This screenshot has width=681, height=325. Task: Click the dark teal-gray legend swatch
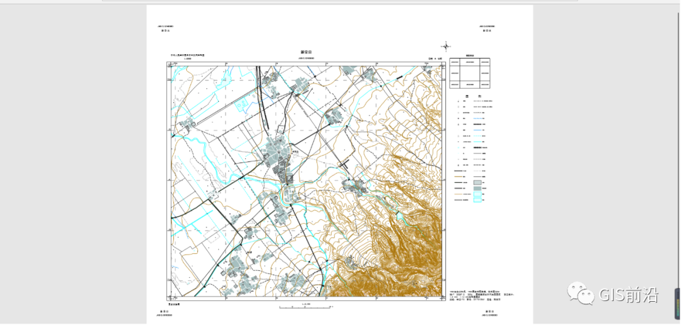pyautogui.click(x=478, y=189)
